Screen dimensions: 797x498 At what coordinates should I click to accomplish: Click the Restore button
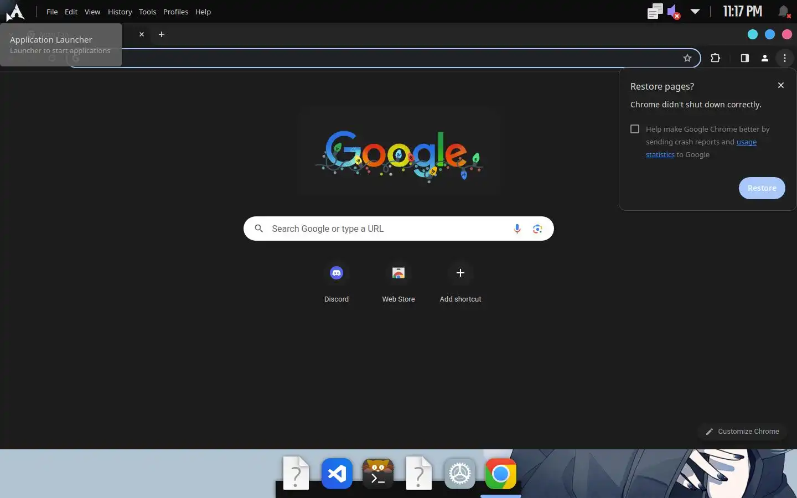pos(762,188)
